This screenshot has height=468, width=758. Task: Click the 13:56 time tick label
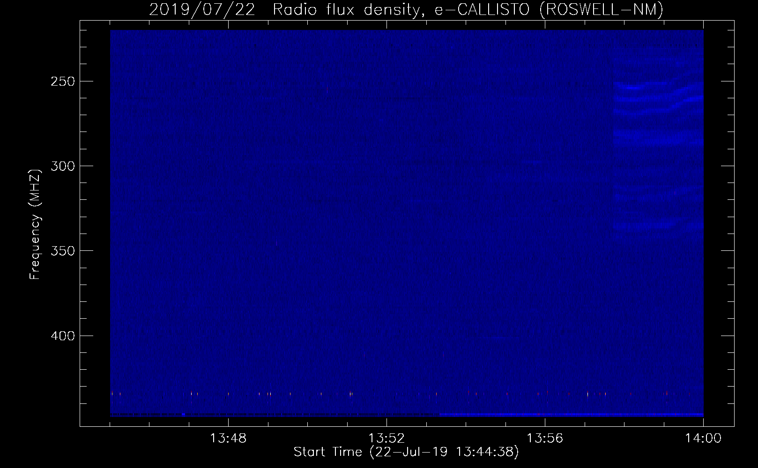545,439
